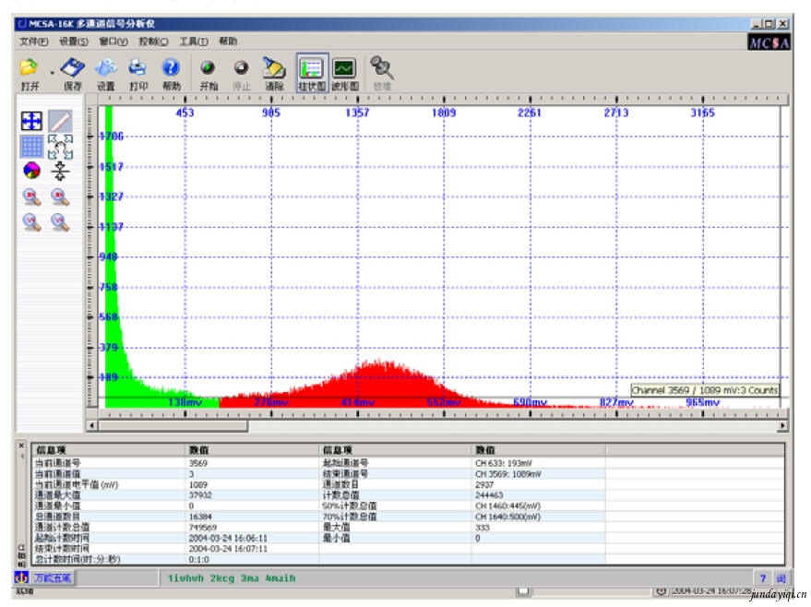Click the four-arrow move tool in side palette

(x=31, y=120)
